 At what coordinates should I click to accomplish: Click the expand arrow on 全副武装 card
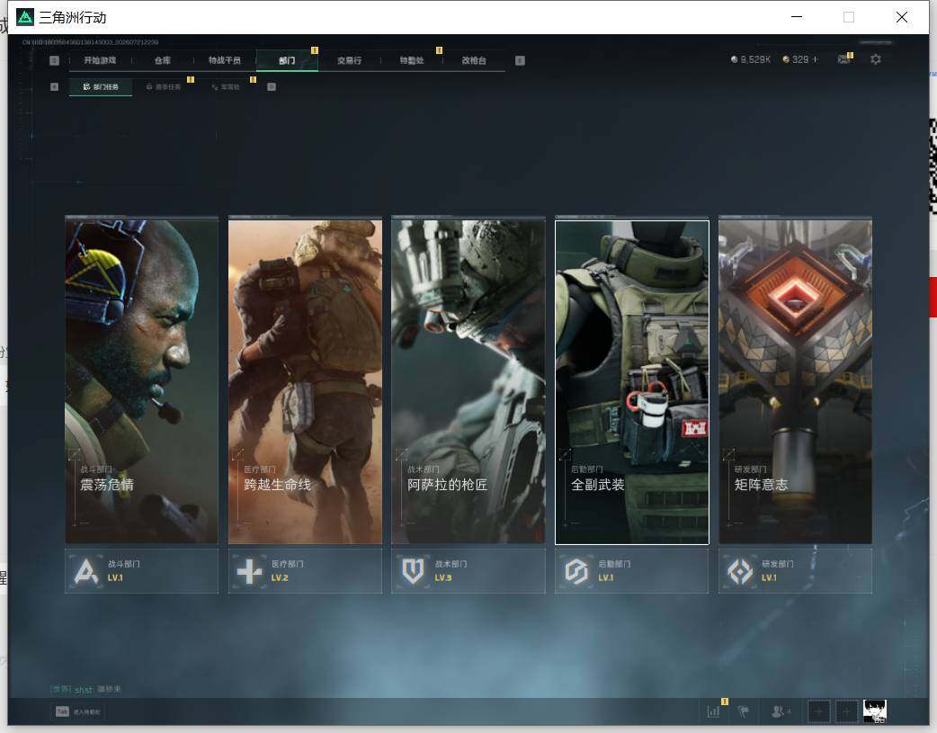tap(565, 455)
